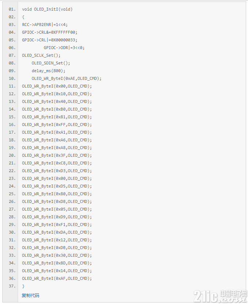Screen dimensions: 248x304
Task: Click the GPIOC->ODR|=3<<0 line
Action: tap(64, 48)
